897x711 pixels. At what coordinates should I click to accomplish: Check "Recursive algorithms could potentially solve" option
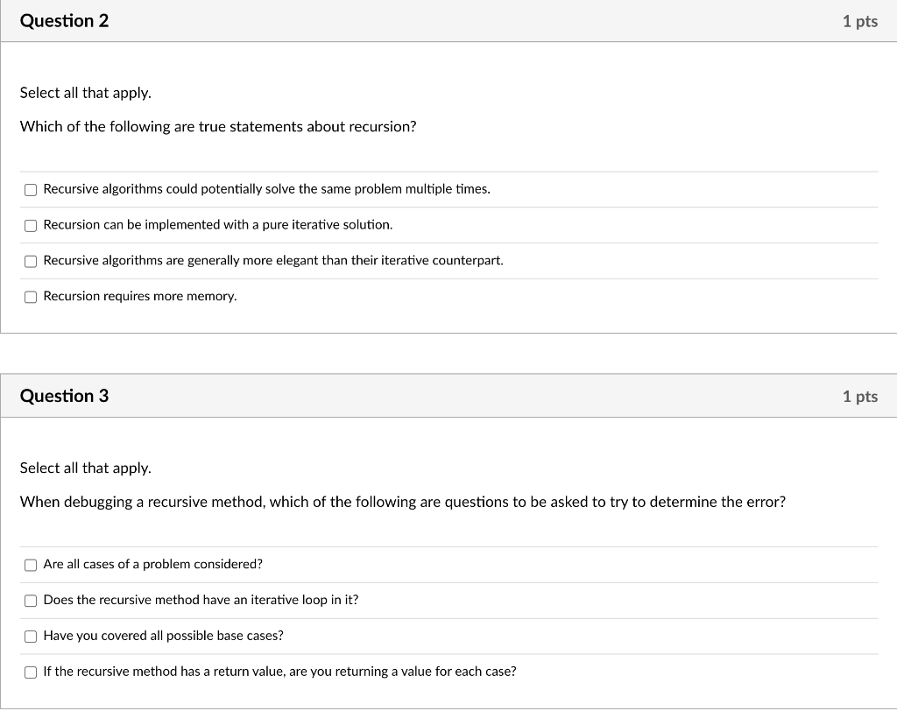click(x=31, y=190)
